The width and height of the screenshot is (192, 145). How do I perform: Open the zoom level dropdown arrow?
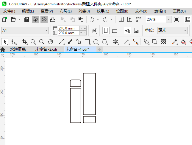pos(168,19)
